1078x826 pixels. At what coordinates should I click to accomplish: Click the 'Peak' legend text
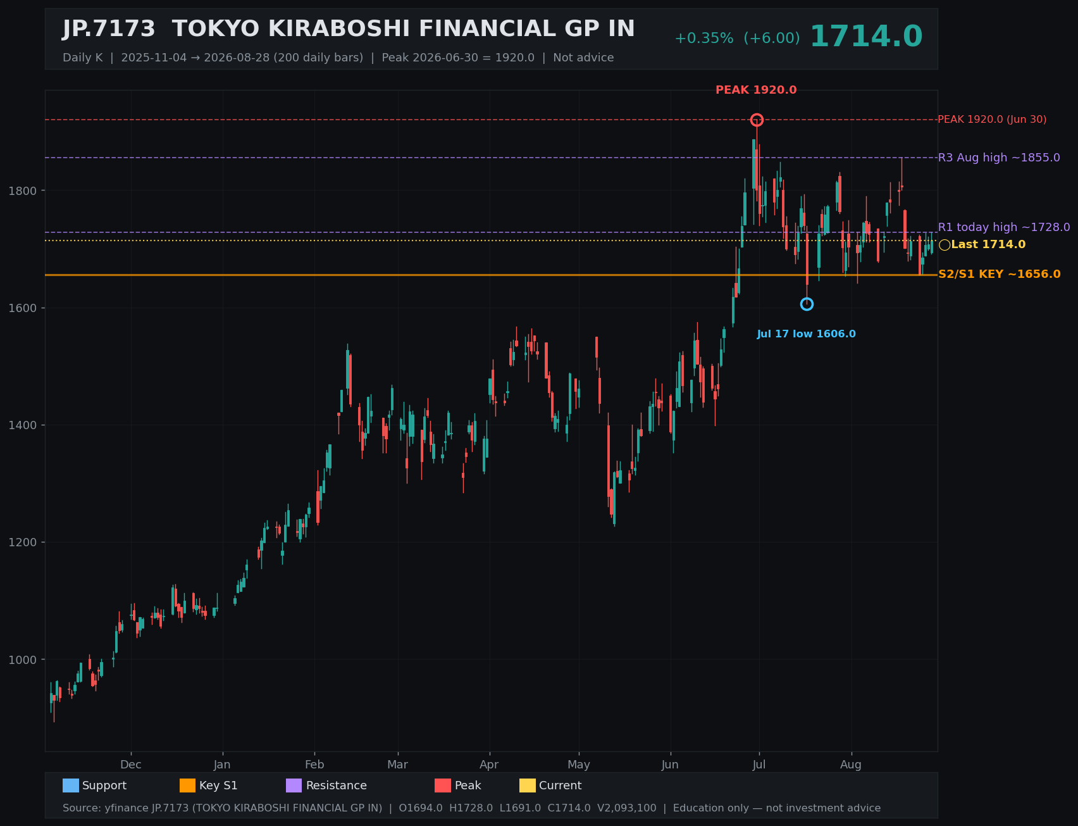[x=468, y=785]
